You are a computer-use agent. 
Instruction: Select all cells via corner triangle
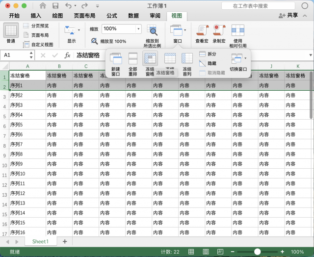tap(4, 66)
